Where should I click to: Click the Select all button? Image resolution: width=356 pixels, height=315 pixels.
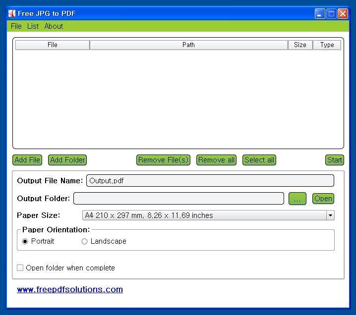pyautogui.click(x=259, y=160)
